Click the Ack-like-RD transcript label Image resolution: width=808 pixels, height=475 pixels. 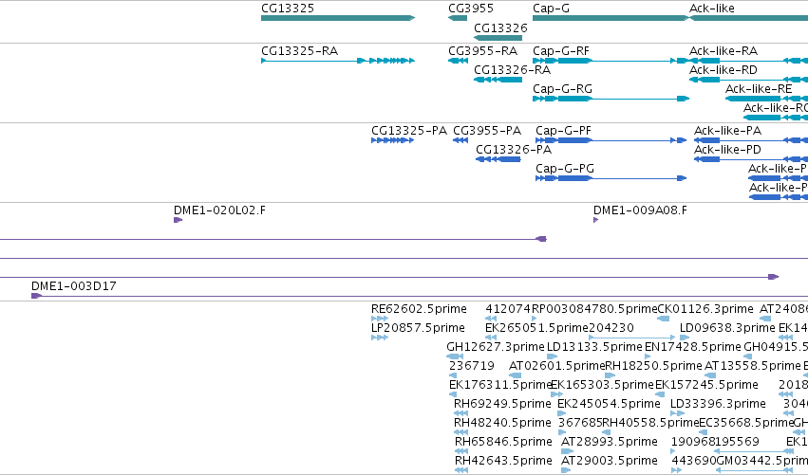click(723, 70)
